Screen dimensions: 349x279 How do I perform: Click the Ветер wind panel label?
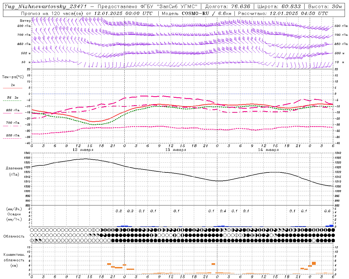tap(25, 21)
